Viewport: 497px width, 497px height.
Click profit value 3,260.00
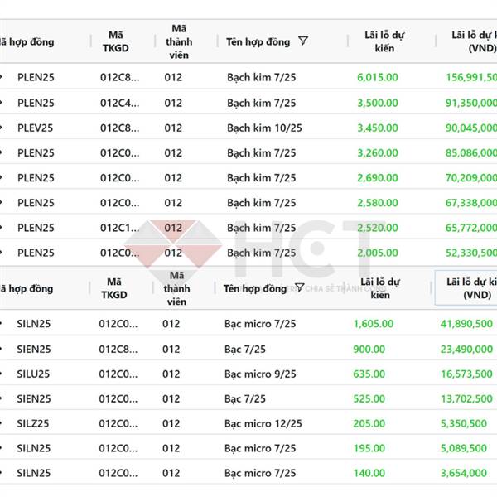pos(378,152)
